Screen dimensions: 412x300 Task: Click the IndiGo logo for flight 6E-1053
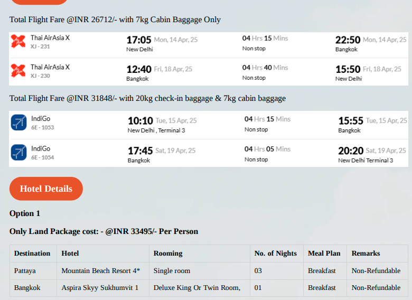point(18,123)
